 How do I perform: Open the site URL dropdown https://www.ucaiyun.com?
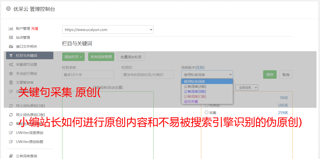click(x=108, y=29)
